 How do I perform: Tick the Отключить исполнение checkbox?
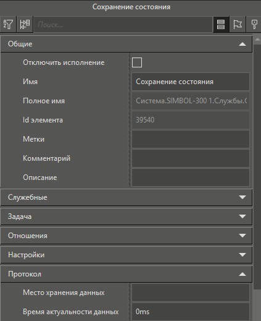point(137,62)
